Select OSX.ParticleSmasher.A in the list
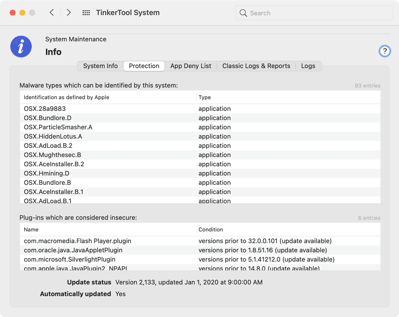The image size is (399, 317). 200,127
